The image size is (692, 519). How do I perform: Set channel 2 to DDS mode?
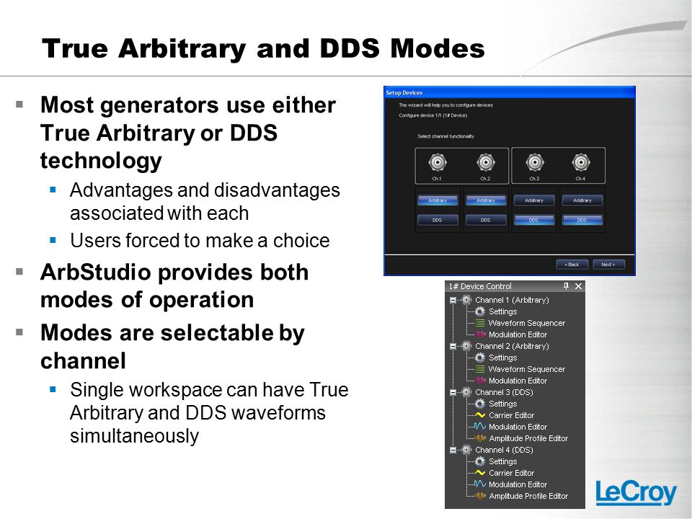click(x=485, y=220)
